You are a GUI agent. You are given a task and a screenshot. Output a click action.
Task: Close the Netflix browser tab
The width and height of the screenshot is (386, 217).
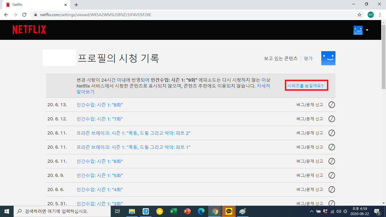66,5
